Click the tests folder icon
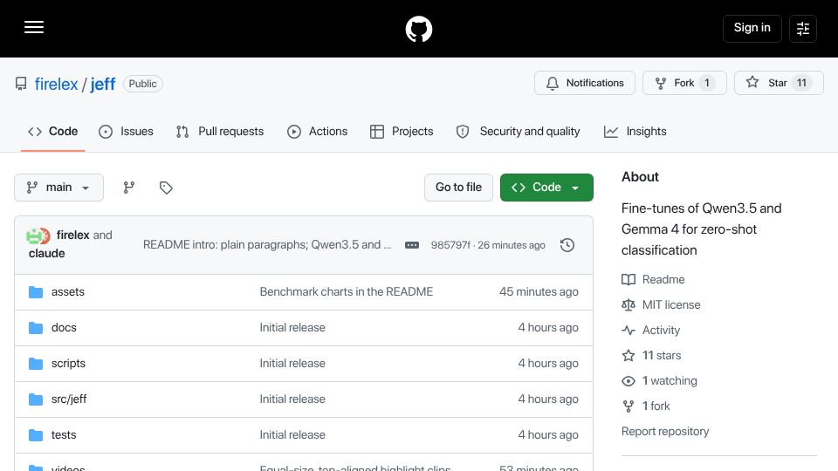838x471 pixels. pyautogui.click(x=36, y=435)
